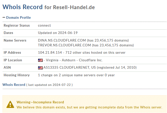Open TREVOR.NS.CLOUDFLARE.COM name server entry

(64, 45)
